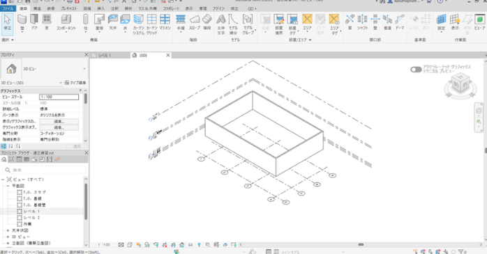The height and width of the screenshot is (254, 487).
Task: Click the Project Browser vertical scrollbar thumb
Action: tap(86, 201)
